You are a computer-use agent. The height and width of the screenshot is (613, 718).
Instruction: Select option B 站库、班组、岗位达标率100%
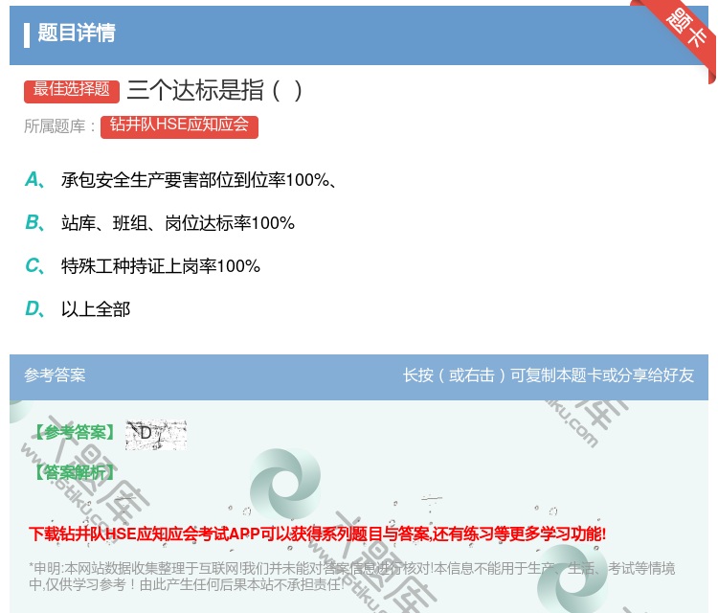click(160, 222)
